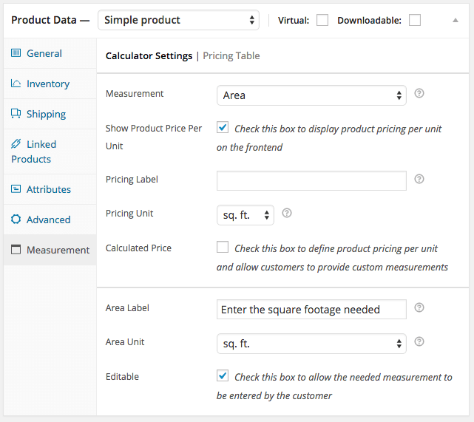Click the Shipping truck icon
474x422 pixels.
point(16,114)
